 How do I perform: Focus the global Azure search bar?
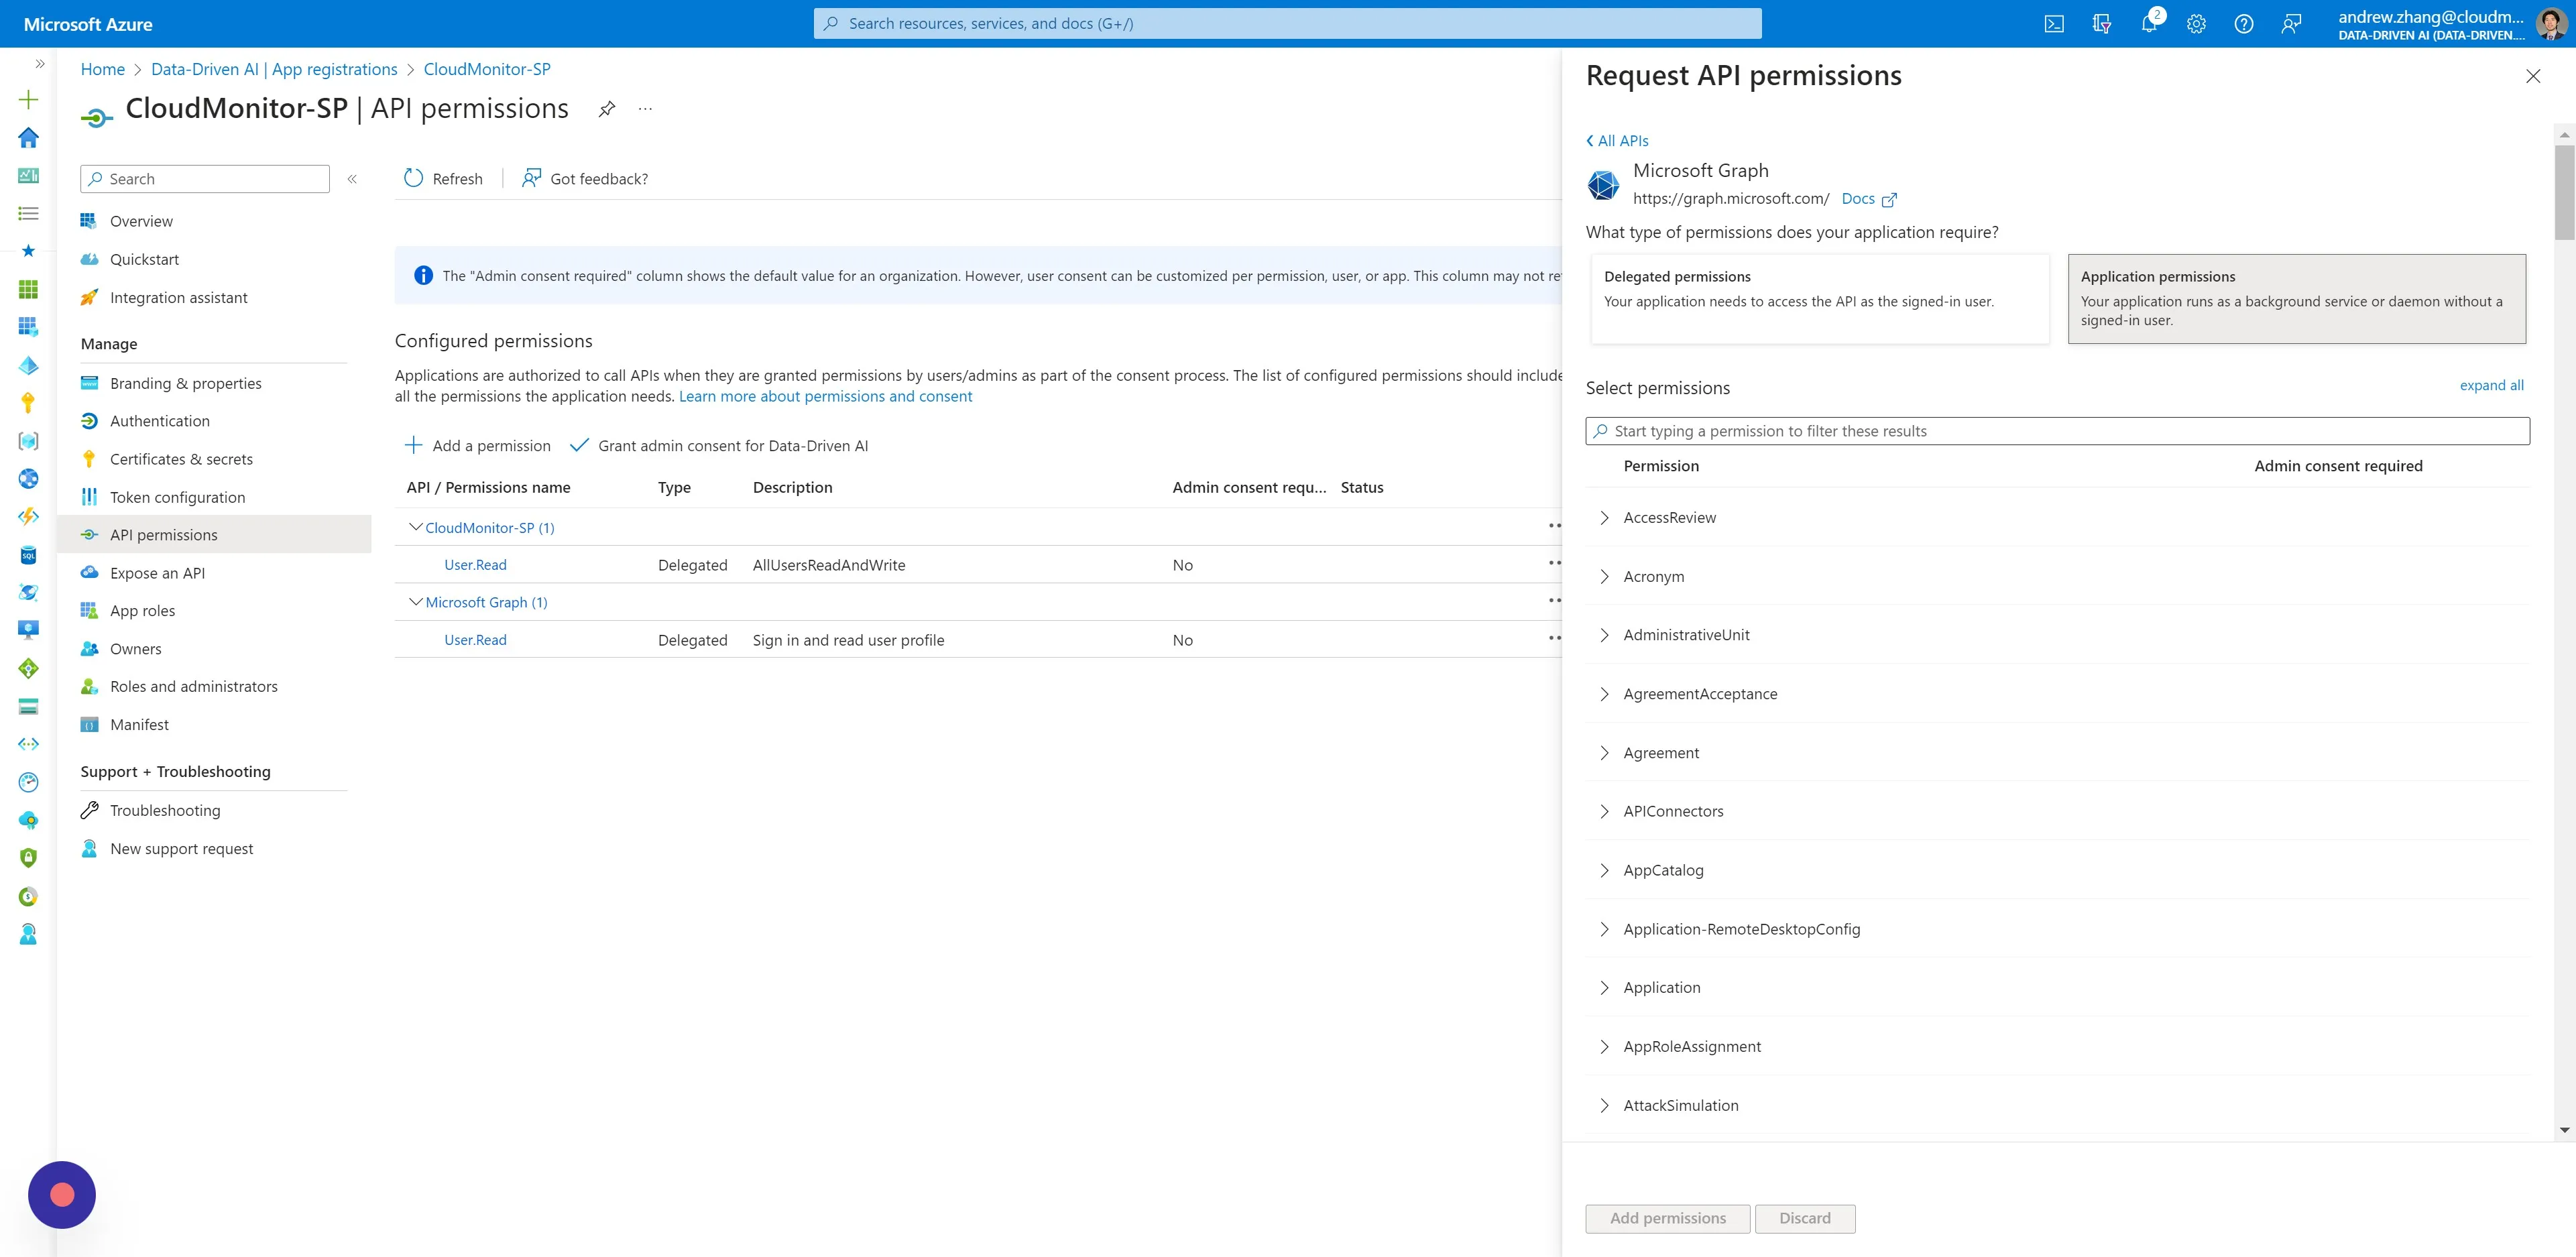coord(1288,24)
